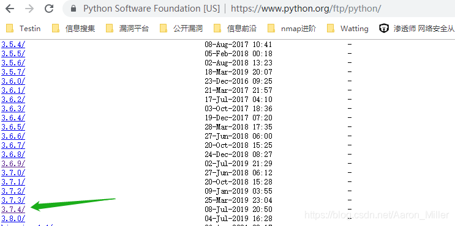Click the browser Back arrow
Viewport: 455px width, 226px height.
(x=10, y=9)
